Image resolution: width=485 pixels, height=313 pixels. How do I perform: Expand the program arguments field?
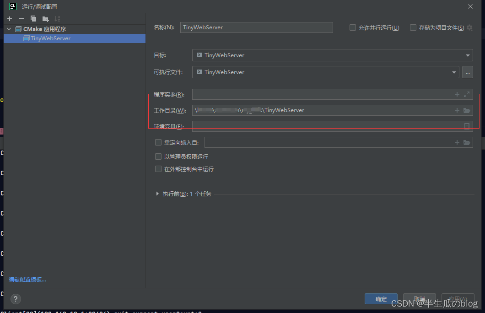point(466,94)
